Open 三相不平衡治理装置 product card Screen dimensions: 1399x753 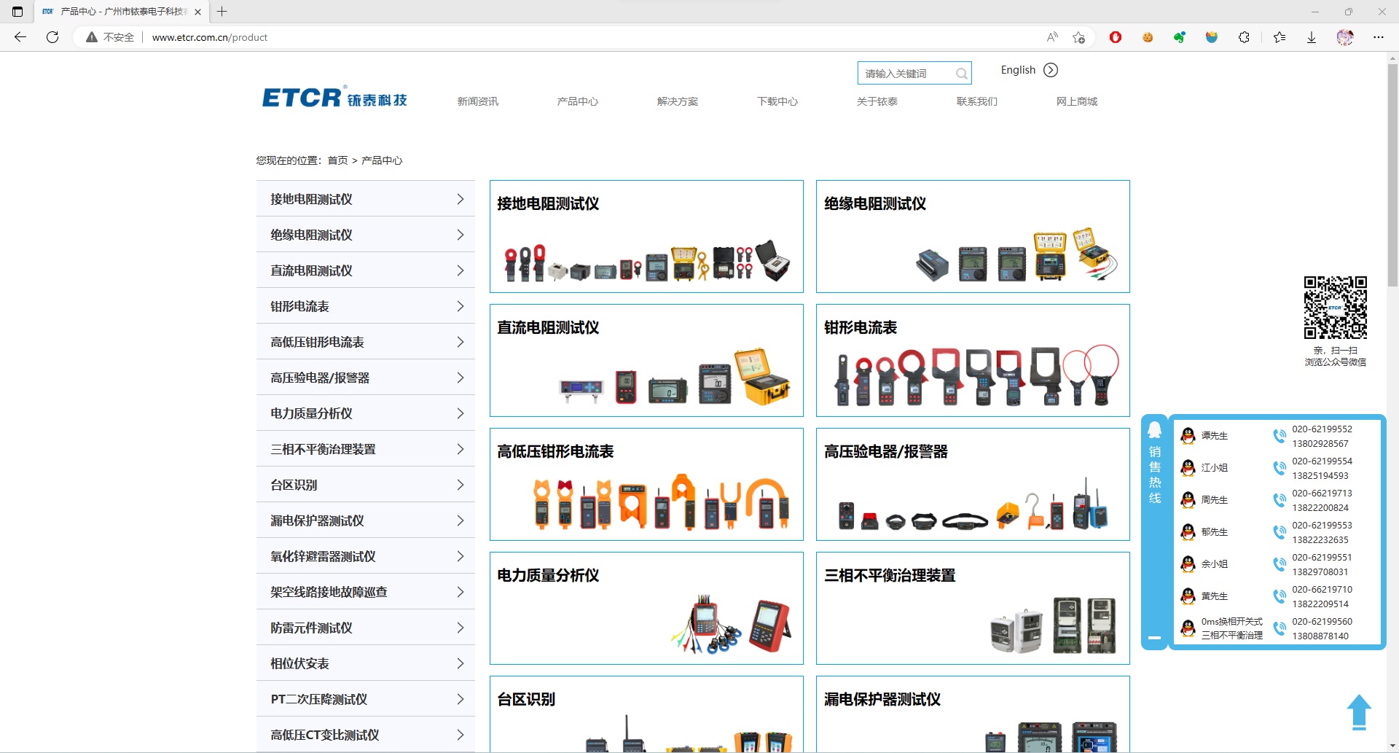[x=973, y=609]
